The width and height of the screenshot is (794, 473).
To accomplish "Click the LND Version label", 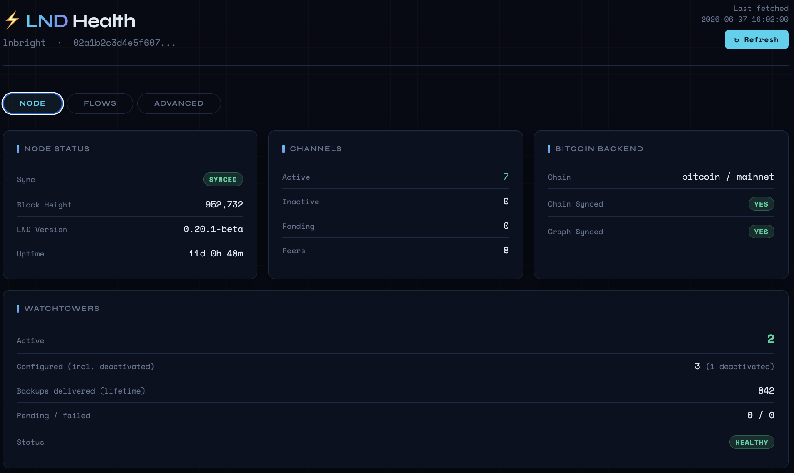I will [42, 229].
